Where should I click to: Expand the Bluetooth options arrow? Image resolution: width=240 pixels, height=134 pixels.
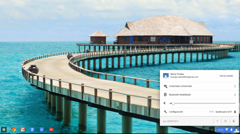coord(235,95)
